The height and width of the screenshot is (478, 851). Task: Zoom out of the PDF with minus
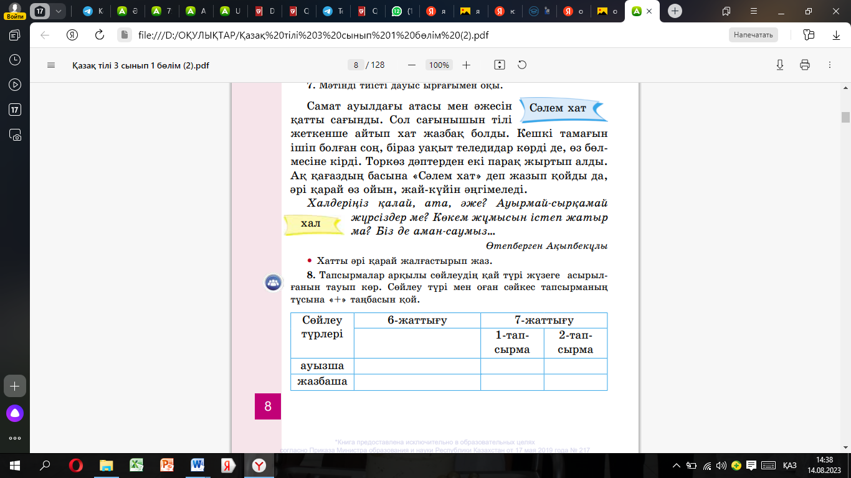pos(411,65)
